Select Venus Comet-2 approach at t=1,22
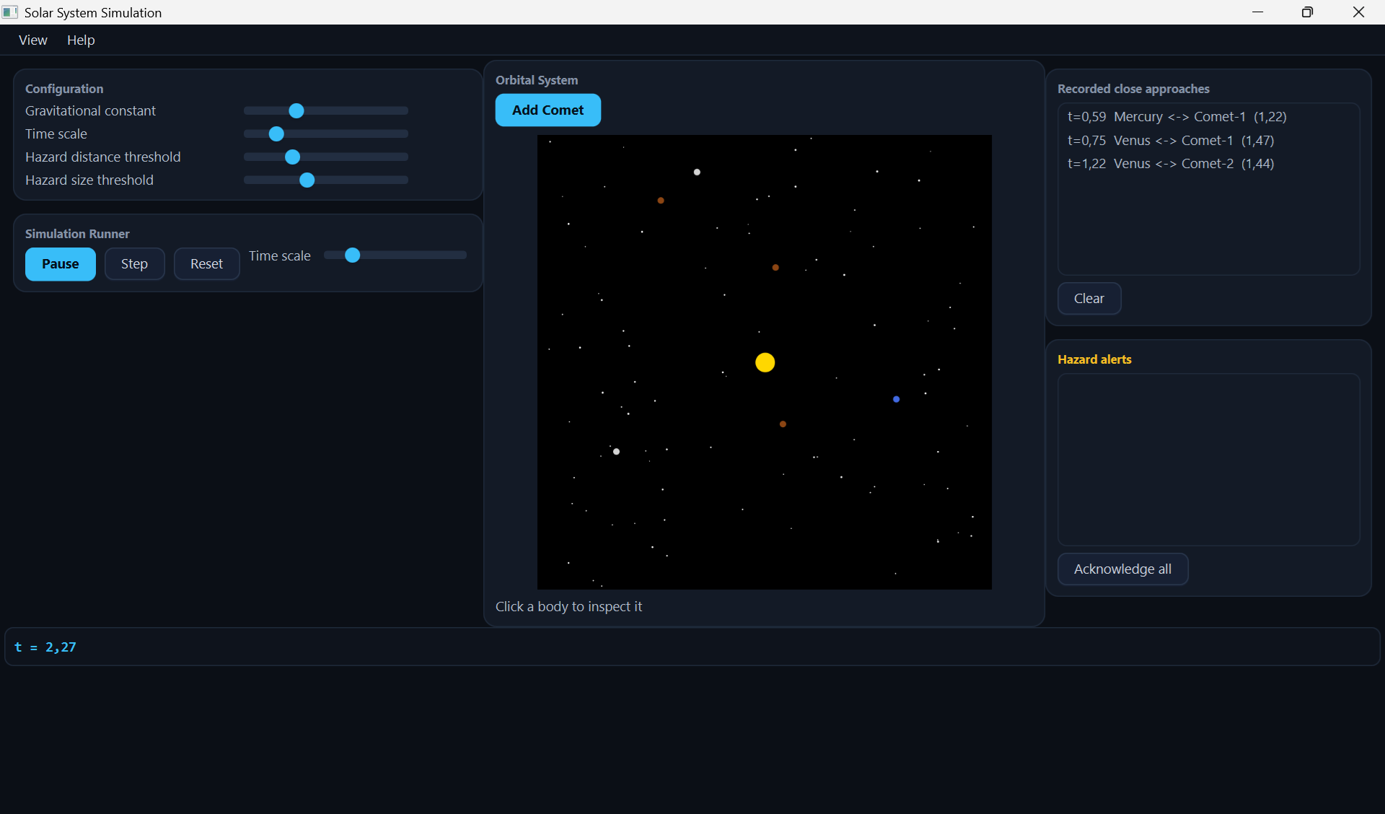 pos(1208,164)
